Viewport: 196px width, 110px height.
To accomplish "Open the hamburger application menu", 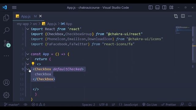I will [x=14, y=7].
